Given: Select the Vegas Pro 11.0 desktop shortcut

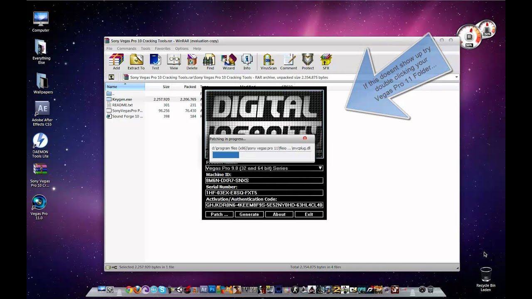Looking at the screenshot, I should click(x=39, y=207).
